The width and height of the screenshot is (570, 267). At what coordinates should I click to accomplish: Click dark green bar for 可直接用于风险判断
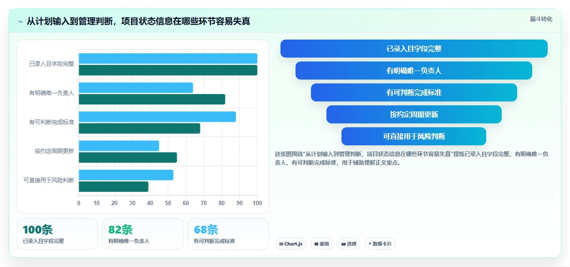(x=113, y=187)
